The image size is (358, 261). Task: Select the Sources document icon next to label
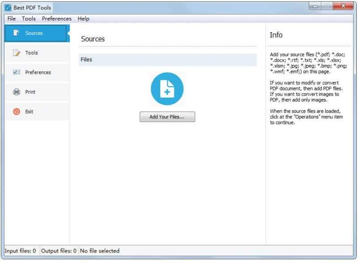tap(16, 33)
